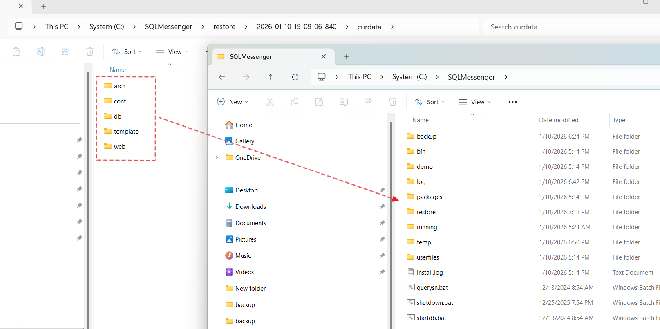This screenshot has height=329, width=660.
Task: Refresh the SQLMessenger folder view
Action: 295,77
